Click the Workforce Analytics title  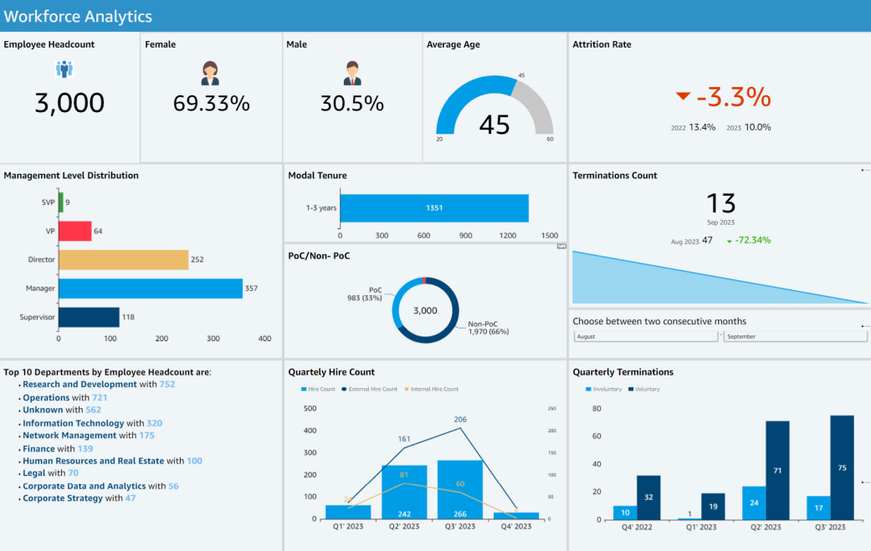point(78,17)
